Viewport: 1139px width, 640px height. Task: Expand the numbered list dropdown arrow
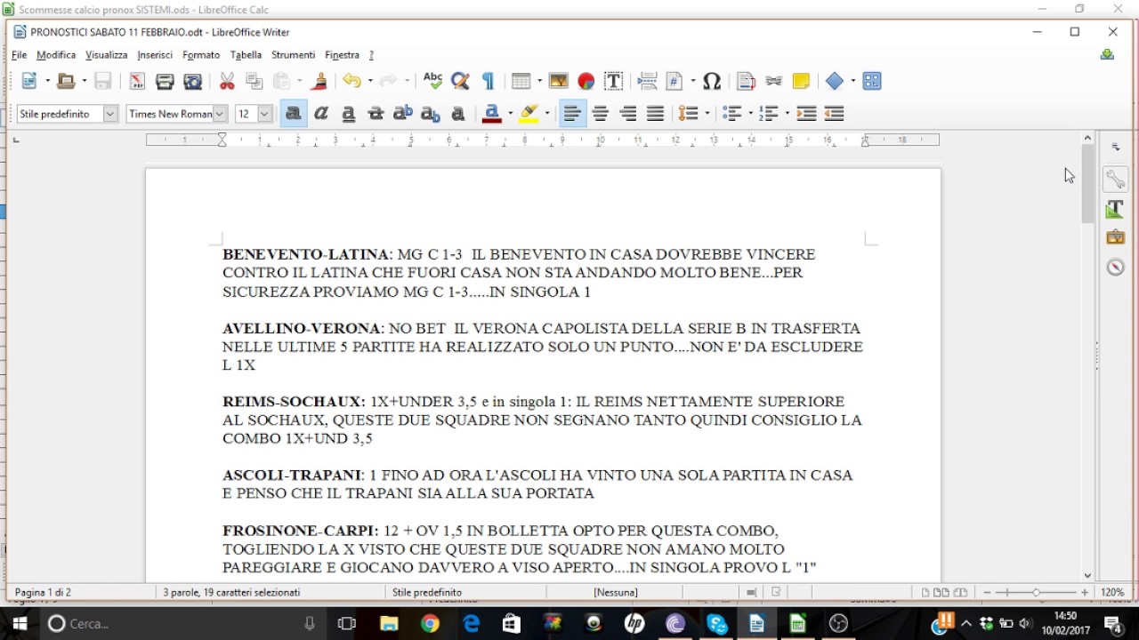[x=786, y=114]
